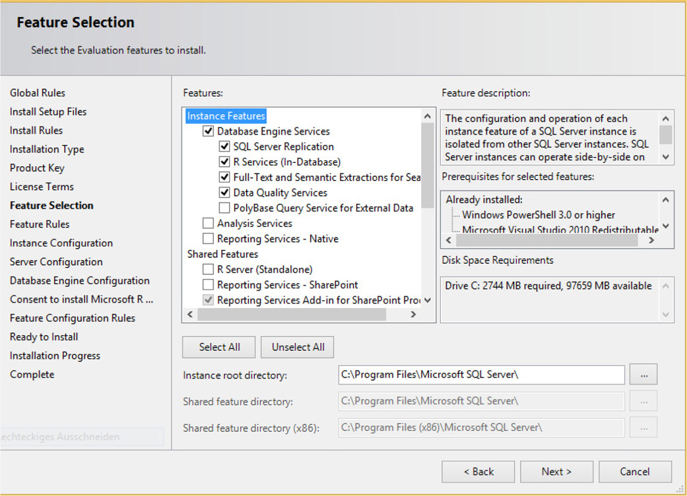
Task: Click the Features list up scroll arrow
Action: tap(428, 116)
